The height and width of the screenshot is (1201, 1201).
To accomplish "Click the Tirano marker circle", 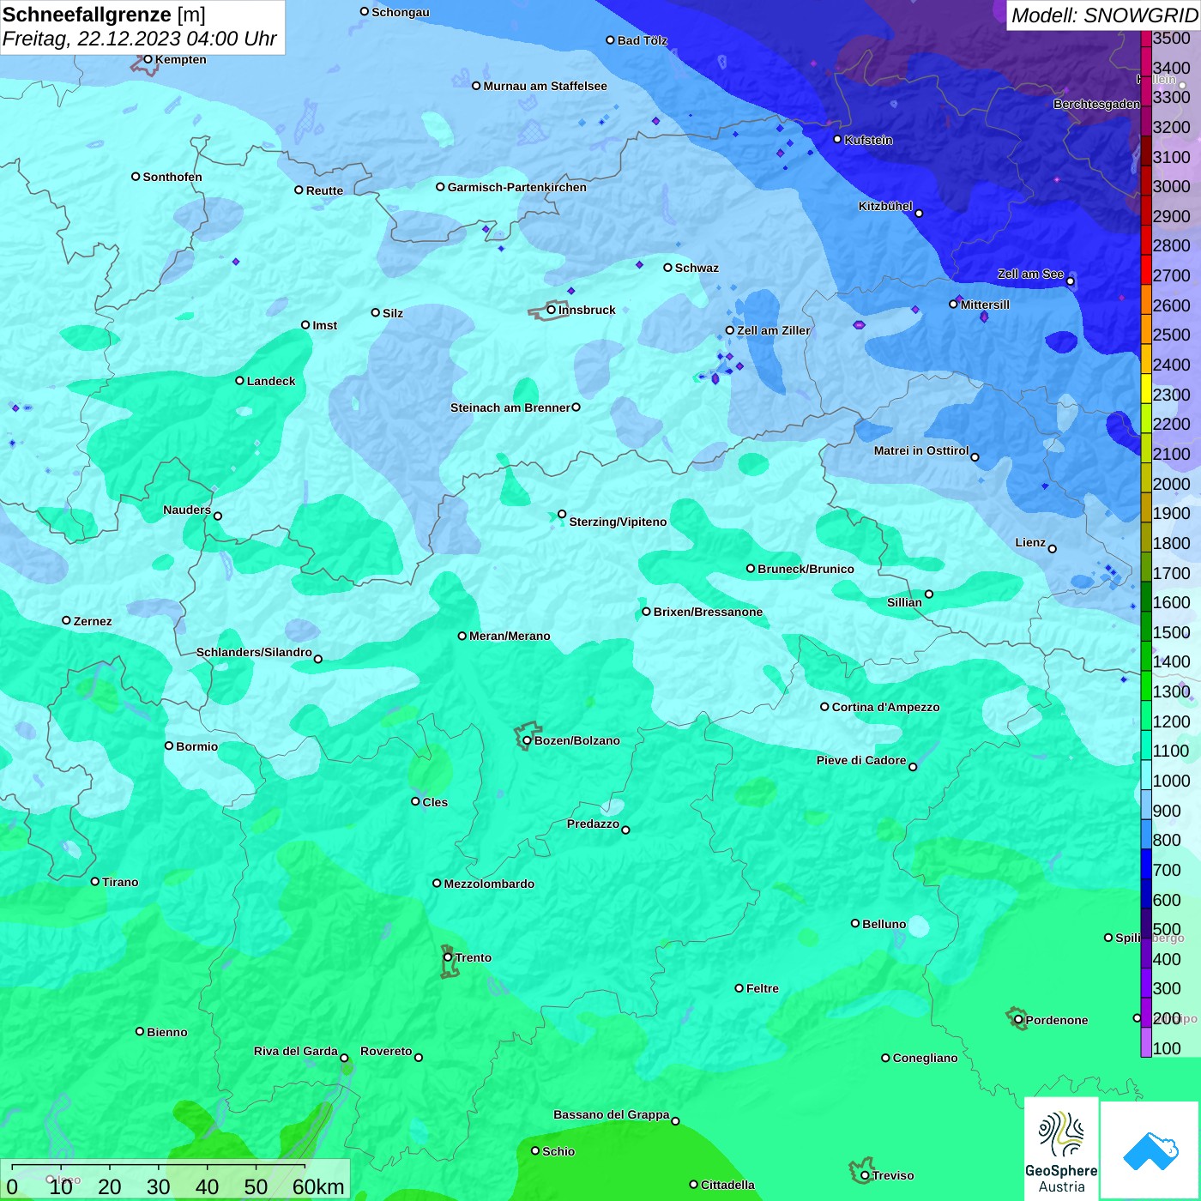I will (x=95, y=881).
